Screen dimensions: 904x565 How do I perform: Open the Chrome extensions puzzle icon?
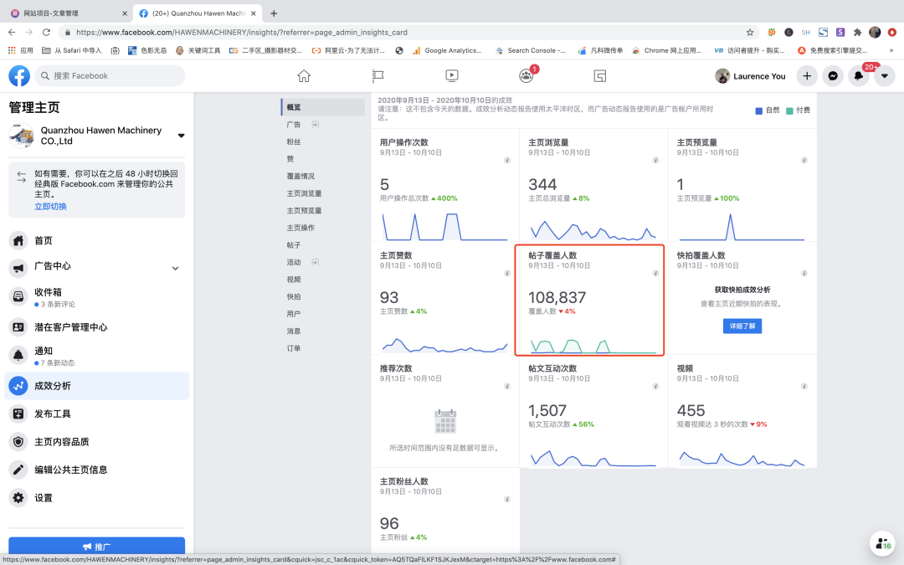857,33
